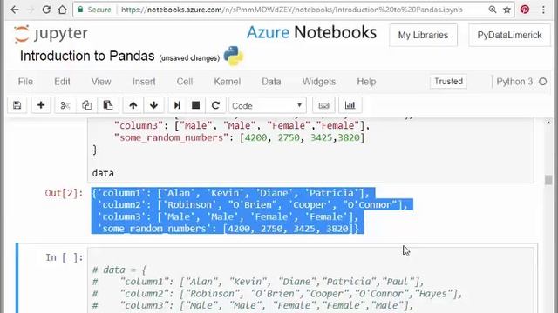The width and height of the screenshot is (558, 313).
Task: Click the Pinterest extension icon
Action: coord(525,10)
